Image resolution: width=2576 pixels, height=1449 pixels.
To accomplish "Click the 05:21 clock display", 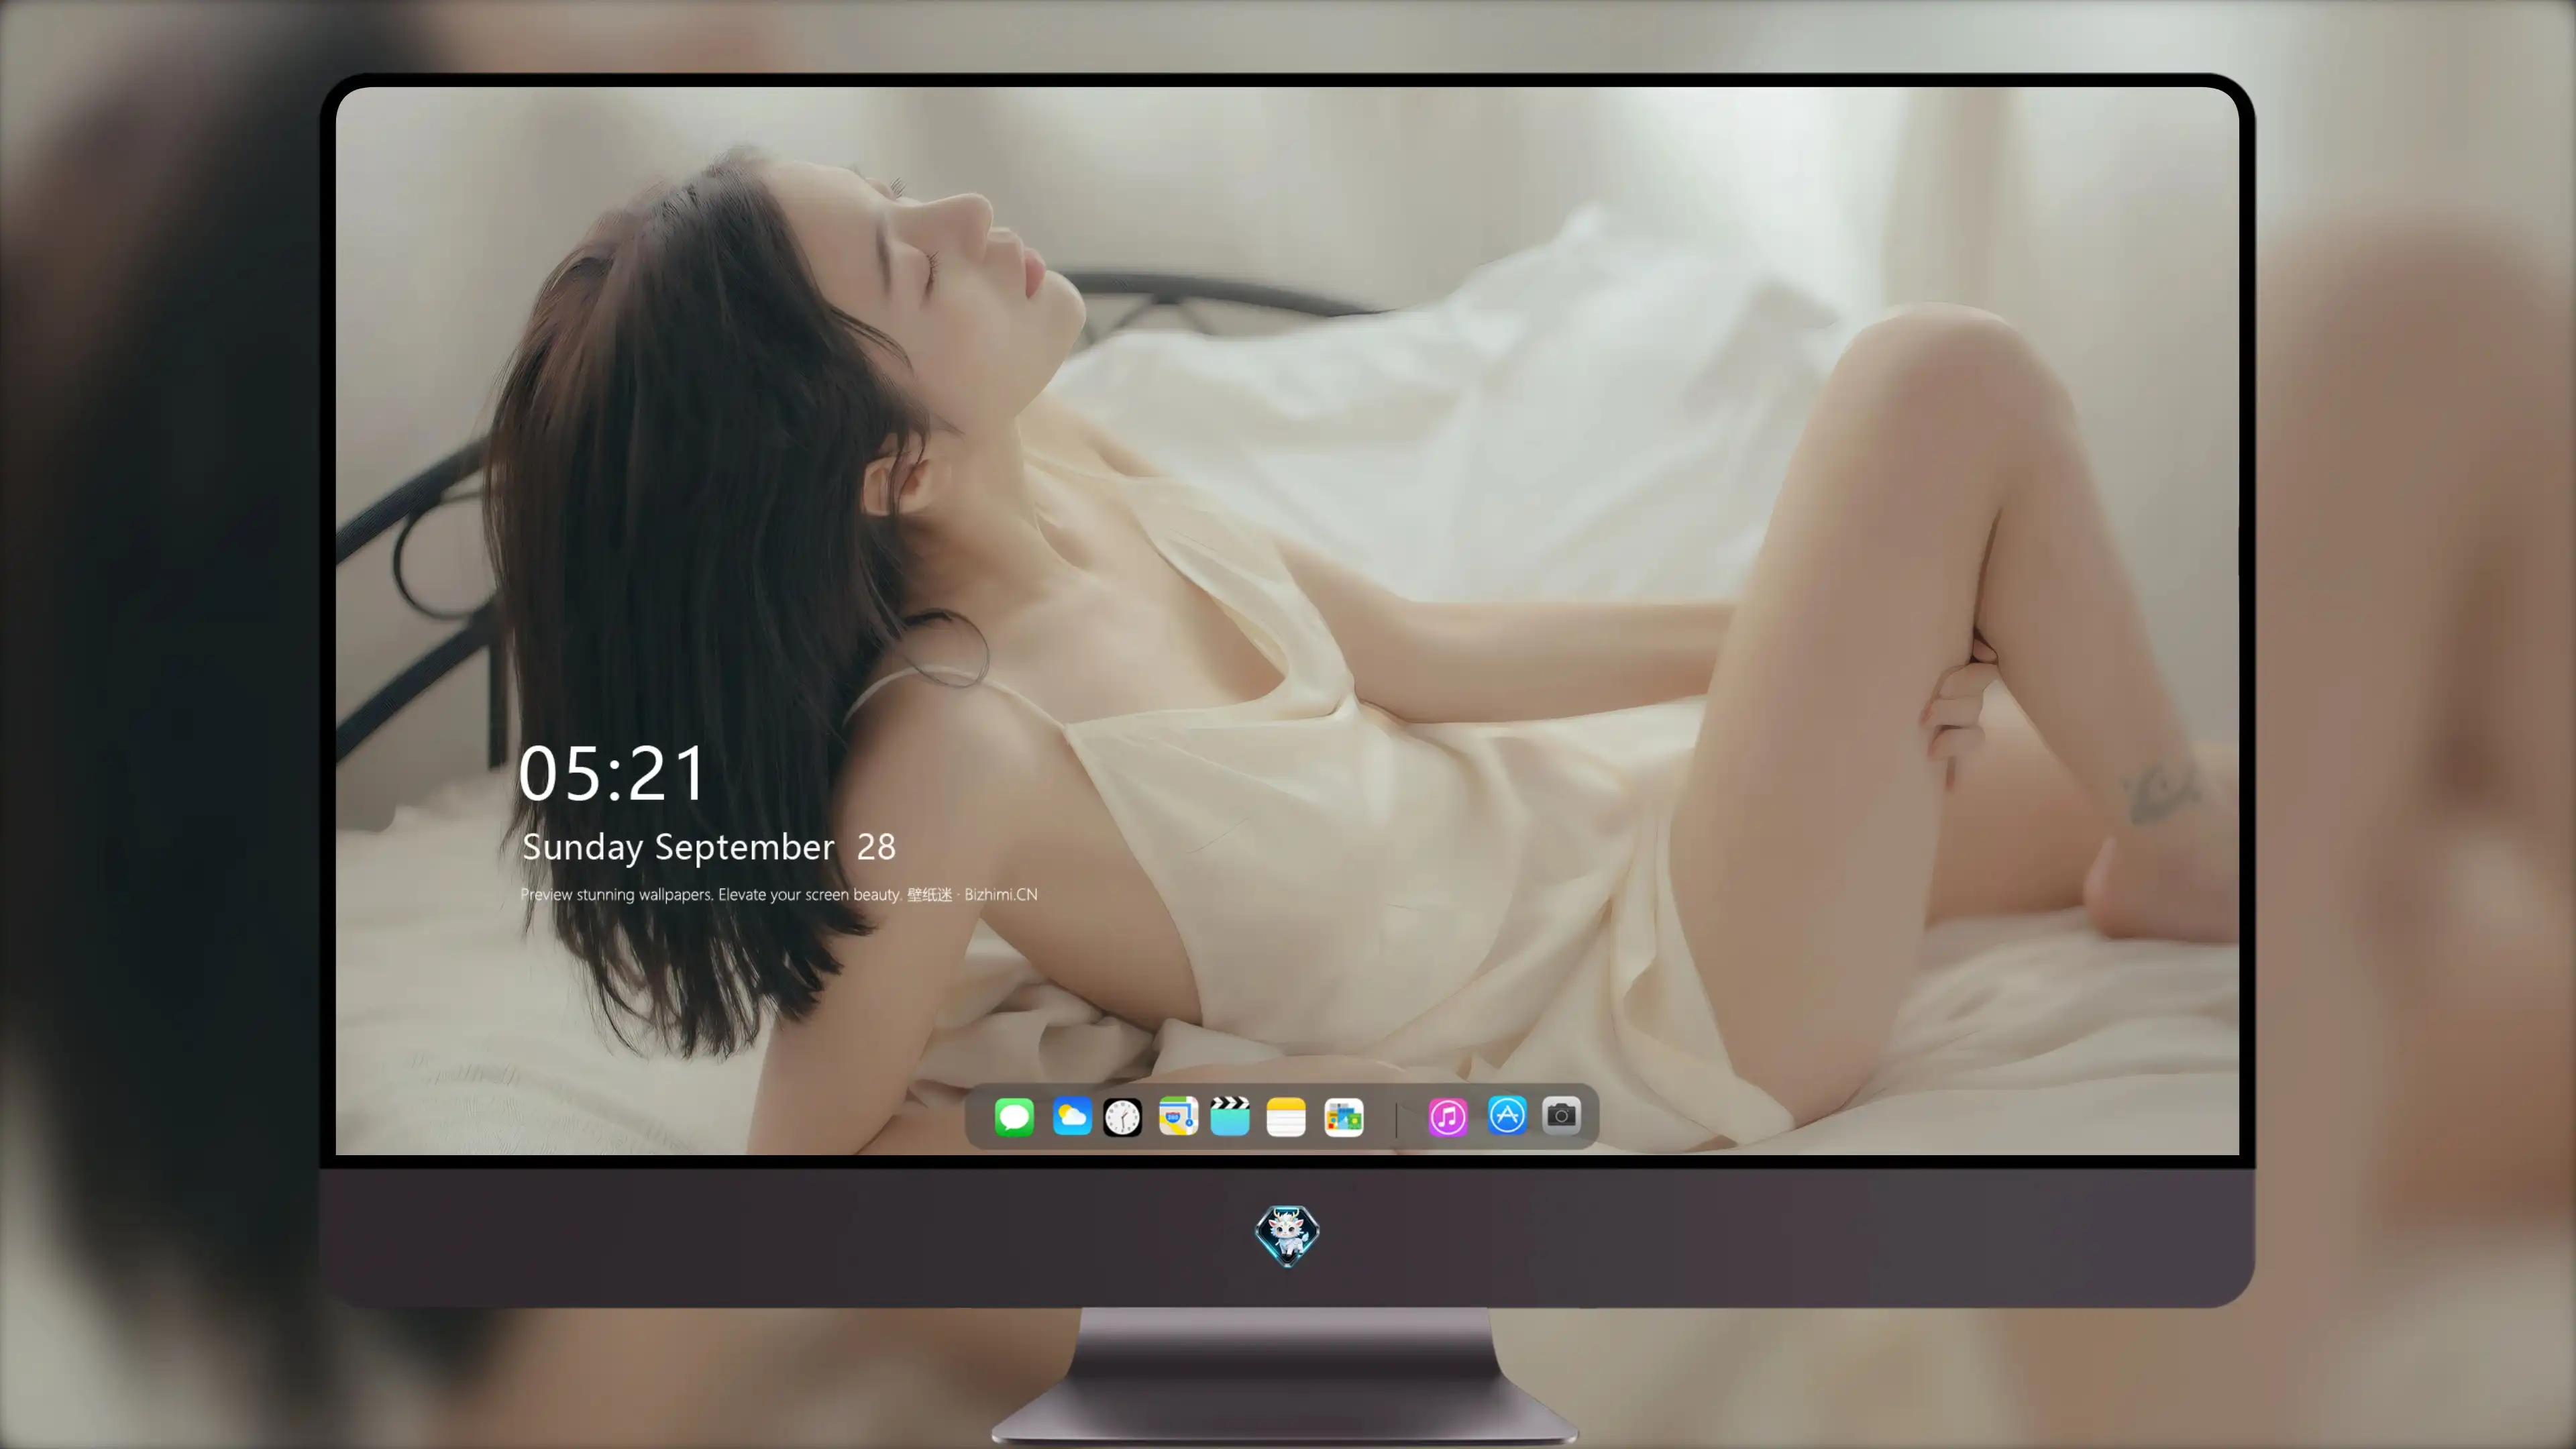I will [x=612, y=773].
